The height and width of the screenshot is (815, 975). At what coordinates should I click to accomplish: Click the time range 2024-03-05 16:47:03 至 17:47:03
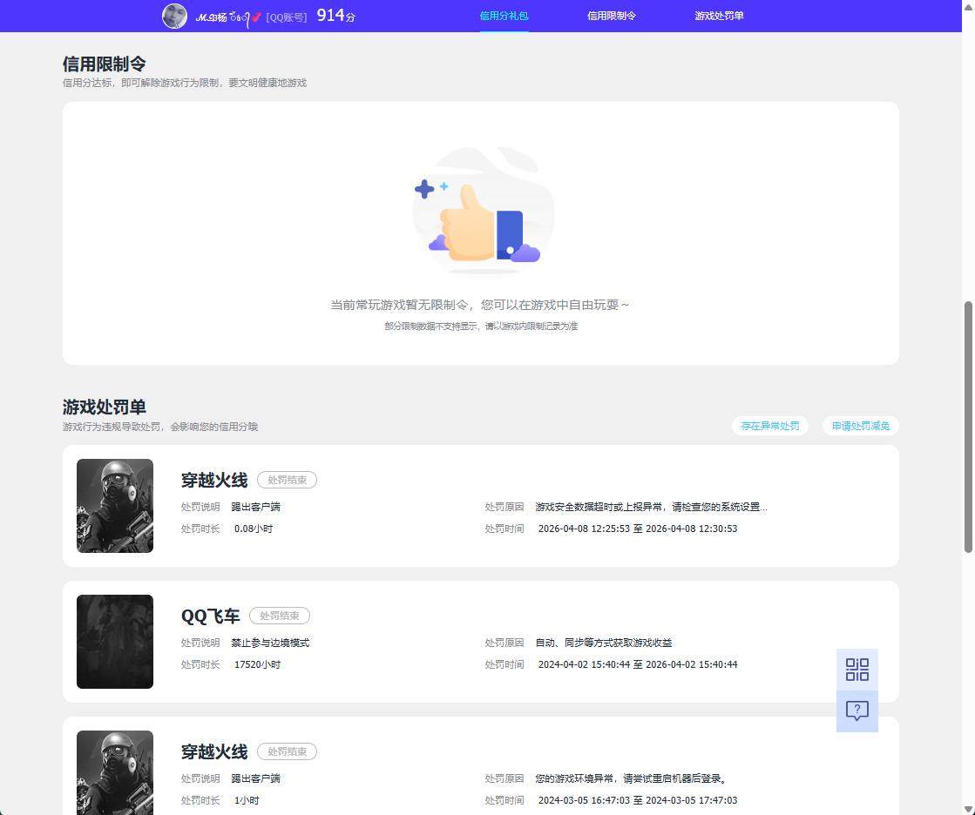[x=637, y=800]
